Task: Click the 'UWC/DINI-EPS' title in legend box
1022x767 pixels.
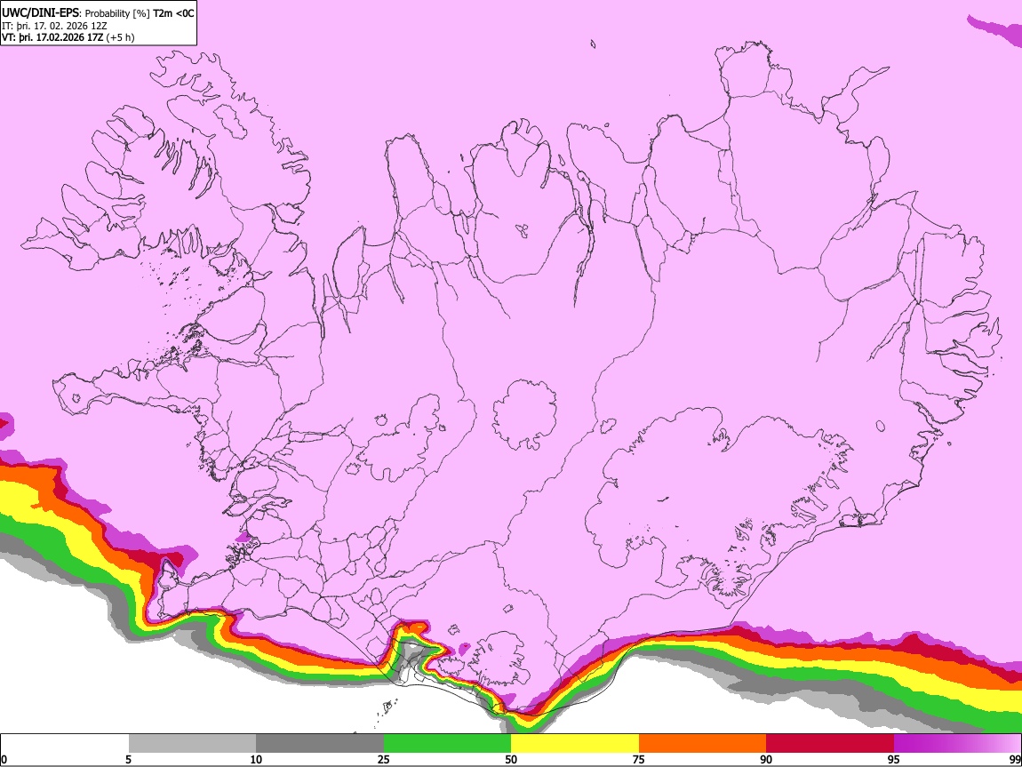Action: (x=40, y=13)
